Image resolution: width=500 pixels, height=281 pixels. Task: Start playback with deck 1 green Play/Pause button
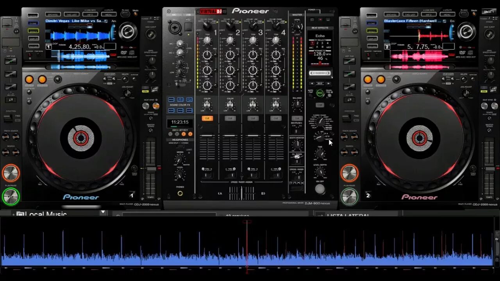pos(11,197)
